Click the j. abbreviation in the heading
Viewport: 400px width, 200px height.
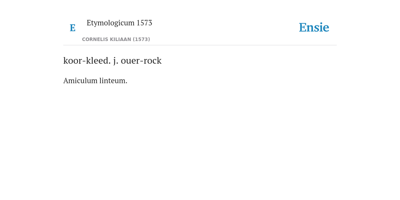(116, 61)
